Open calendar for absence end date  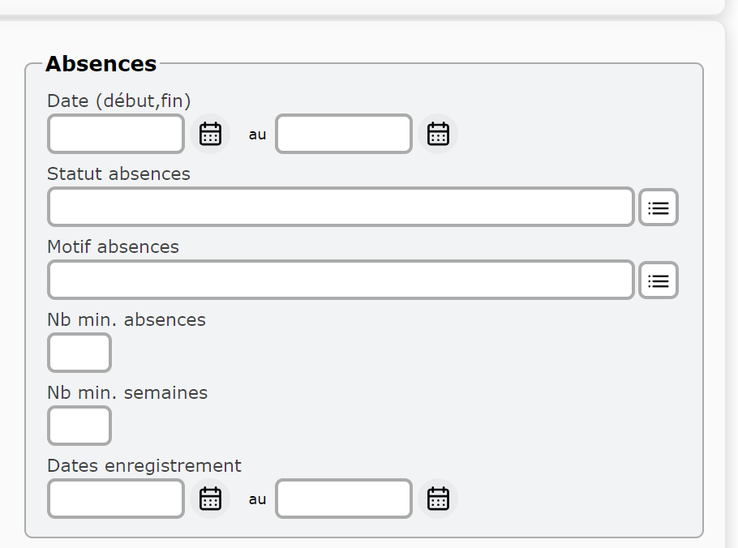(x=438, y=134)
